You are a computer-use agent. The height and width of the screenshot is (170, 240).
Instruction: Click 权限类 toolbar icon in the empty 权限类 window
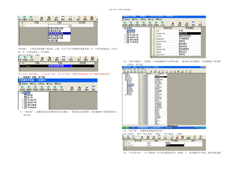pyautogui.click(x=42, y=89)
